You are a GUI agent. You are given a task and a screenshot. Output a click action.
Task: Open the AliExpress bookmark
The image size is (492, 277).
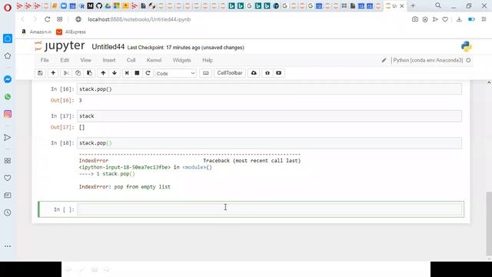click(x=71, y=32)
